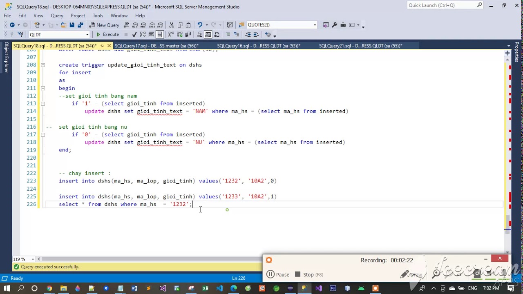
Task: Click the Quick Launch search field
Action: tap(445, 5)
